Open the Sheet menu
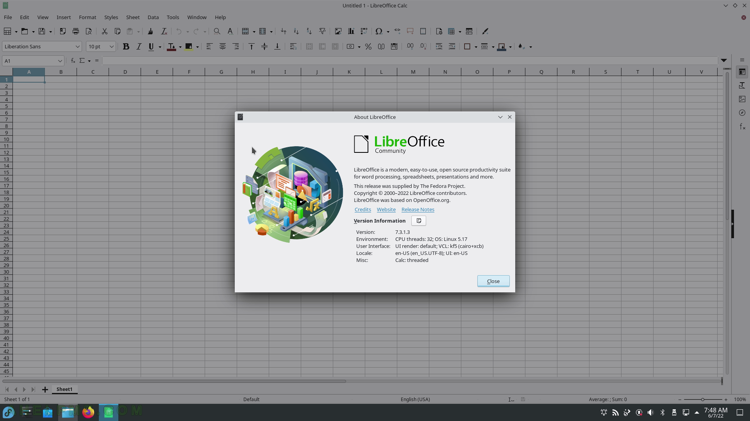The width and height of the screenshot is (750, 421). [133, 17]
